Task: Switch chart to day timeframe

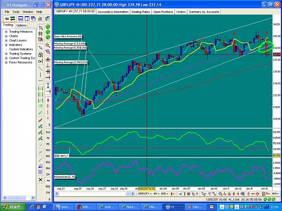Action: click(x=48, y=186)
